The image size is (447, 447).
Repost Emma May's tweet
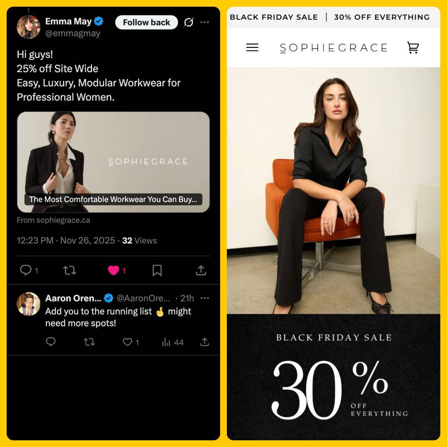tap(70, 270)
